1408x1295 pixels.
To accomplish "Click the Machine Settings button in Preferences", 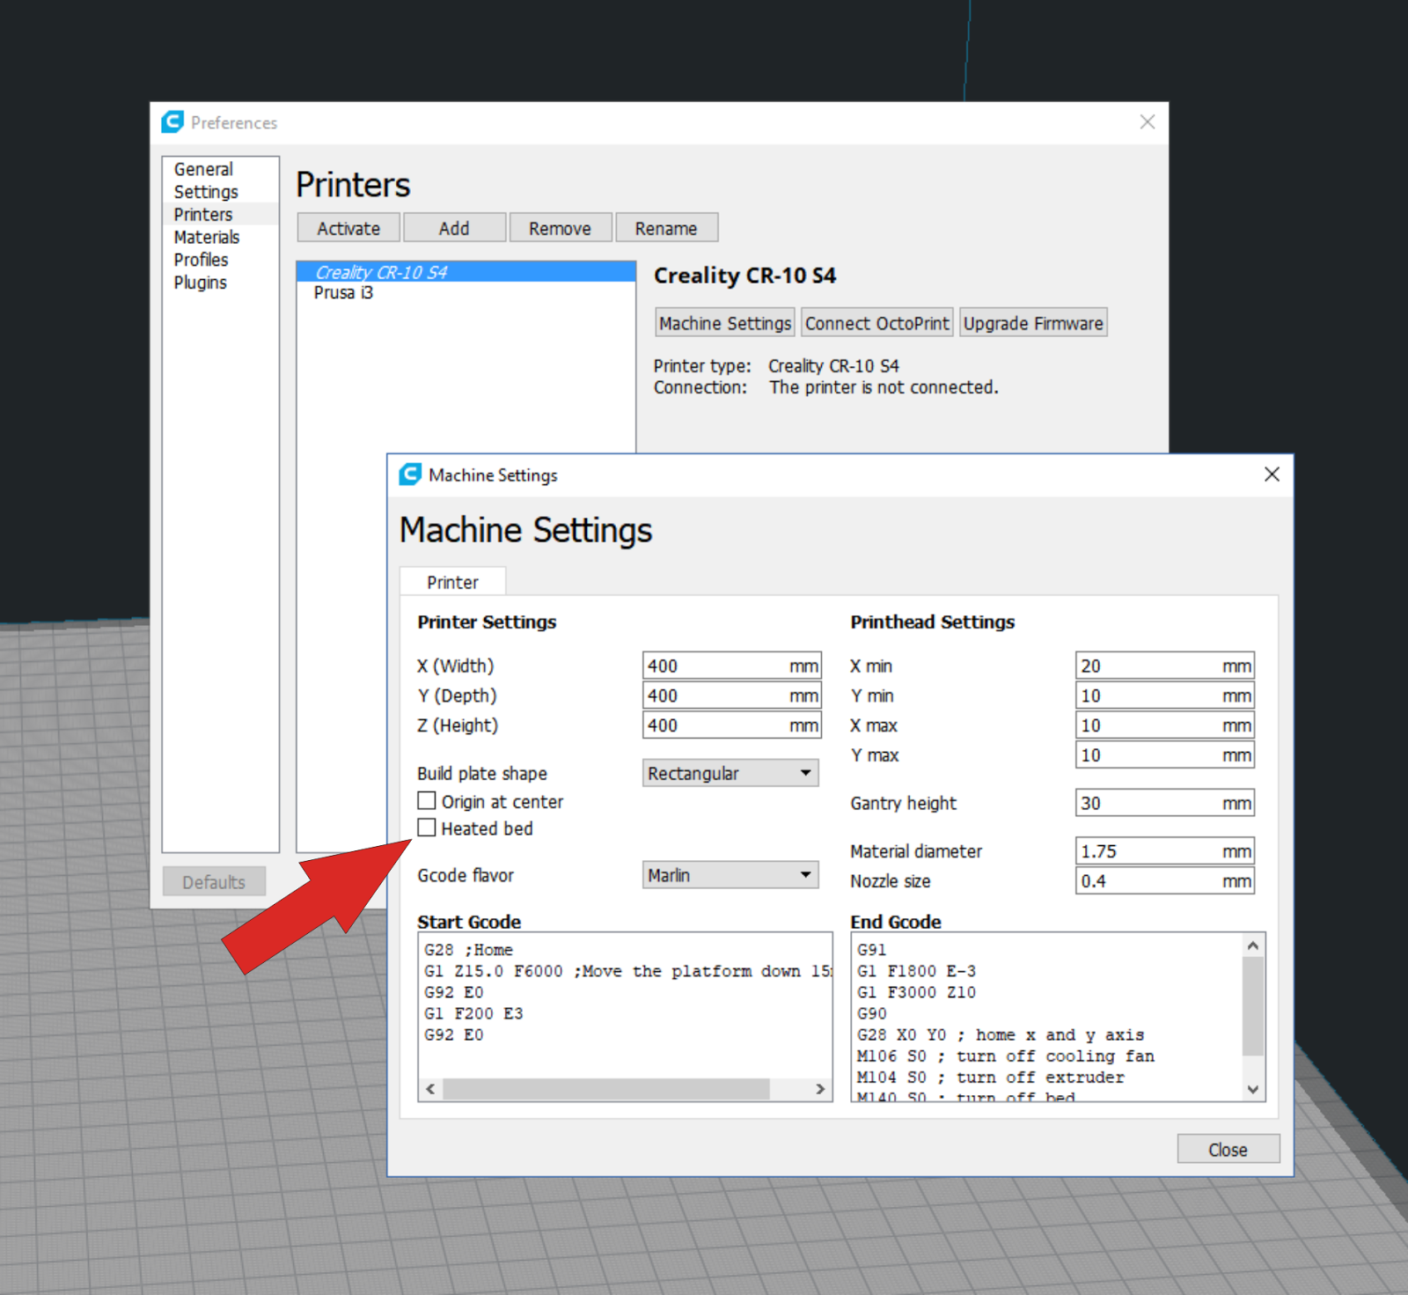I will point(725,323).
